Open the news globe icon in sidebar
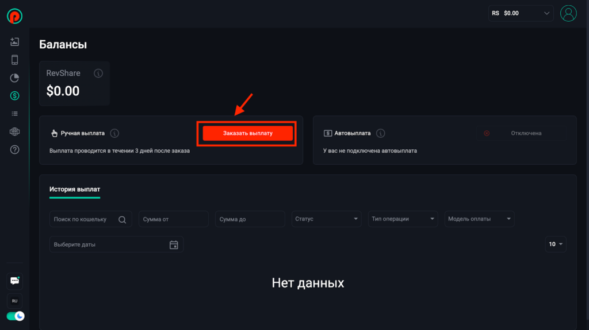 (x=14, y=131)
